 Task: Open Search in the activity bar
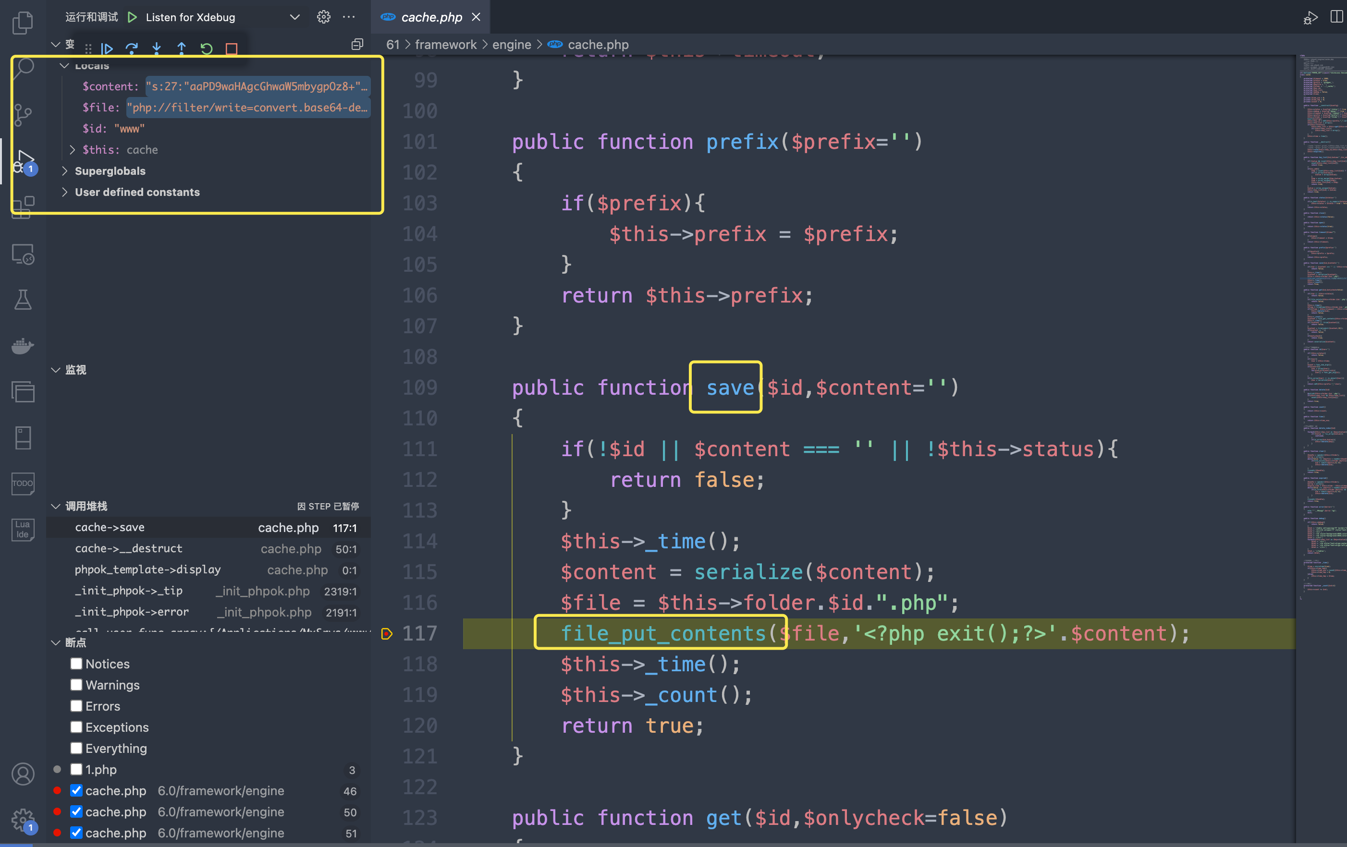pyautogui.click(x=23, y=67)
